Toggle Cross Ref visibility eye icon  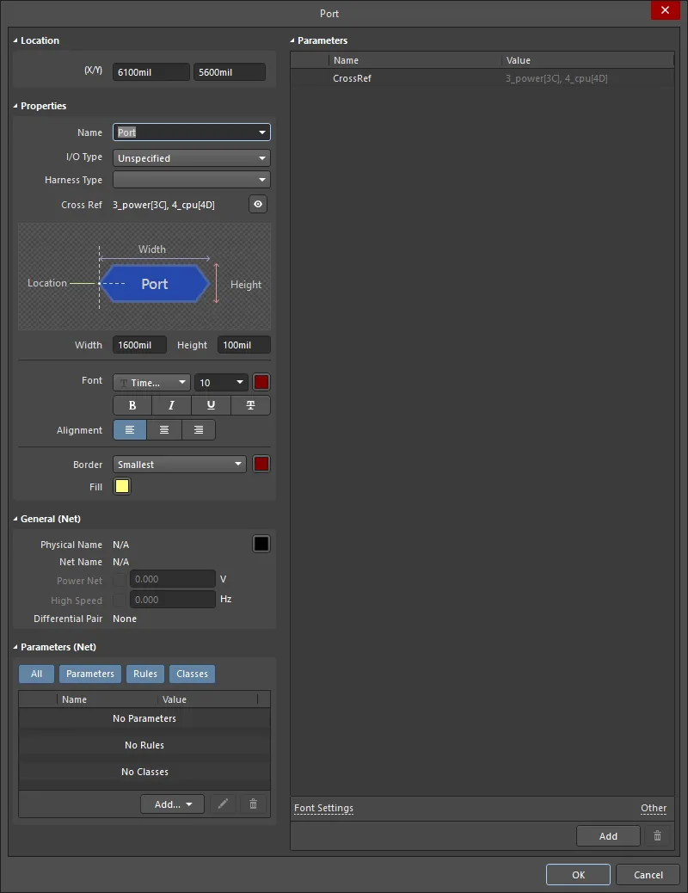(258, 204)
